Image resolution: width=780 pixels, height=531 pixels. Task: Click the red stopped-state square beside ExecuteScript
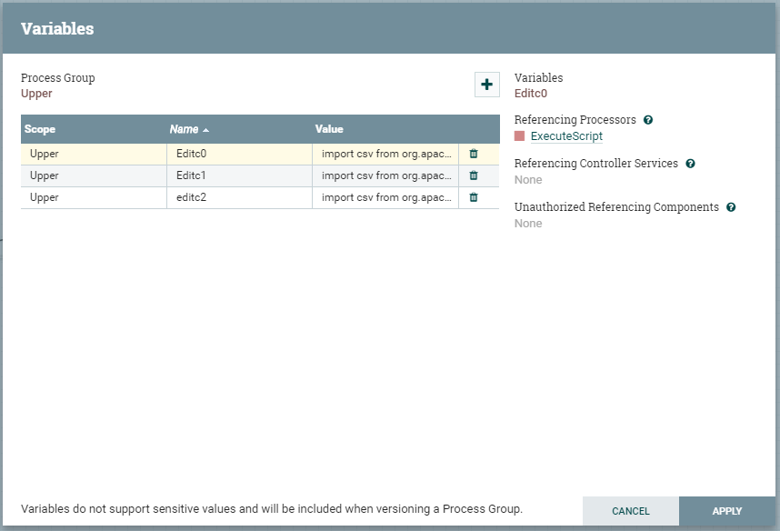pyautogui.click(x=520, y=136)
